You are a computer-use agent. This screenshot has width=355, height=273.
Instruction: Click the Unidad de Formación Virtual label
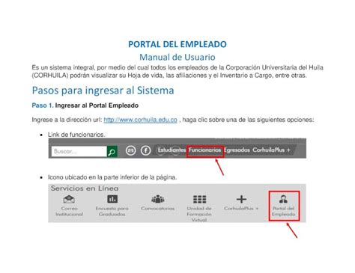199,214
